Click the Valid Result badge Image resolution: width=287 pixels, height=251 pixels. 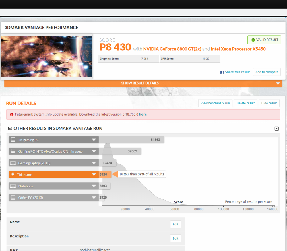[x=264, y=40]
